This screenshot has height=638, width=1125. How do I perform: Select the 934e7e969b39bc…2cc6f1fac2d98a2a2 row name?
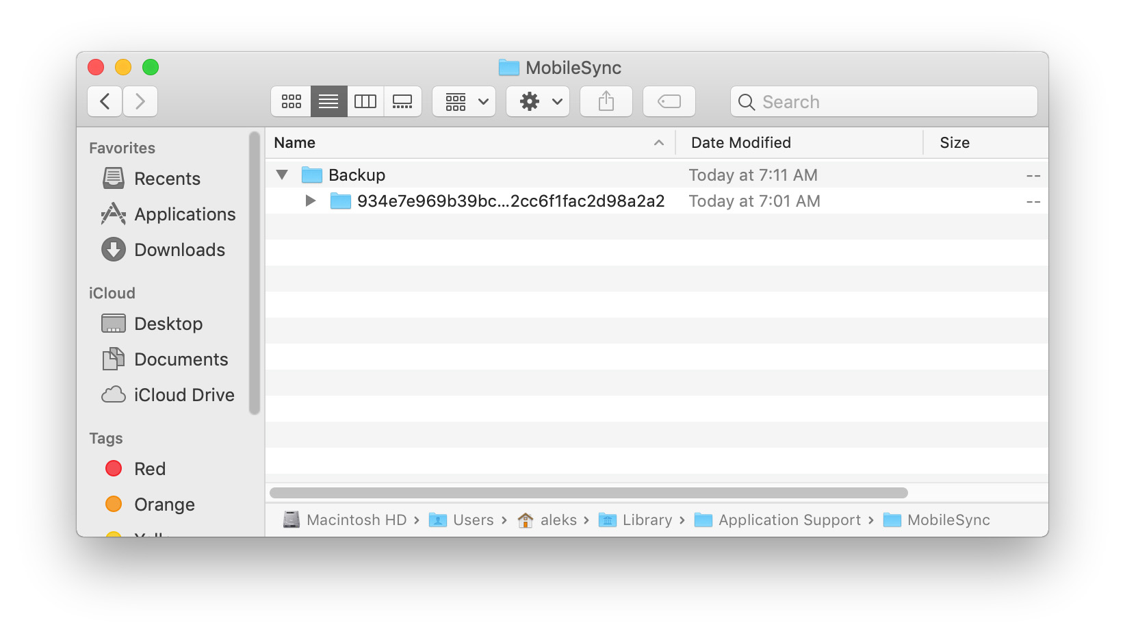tap(511, 201)
